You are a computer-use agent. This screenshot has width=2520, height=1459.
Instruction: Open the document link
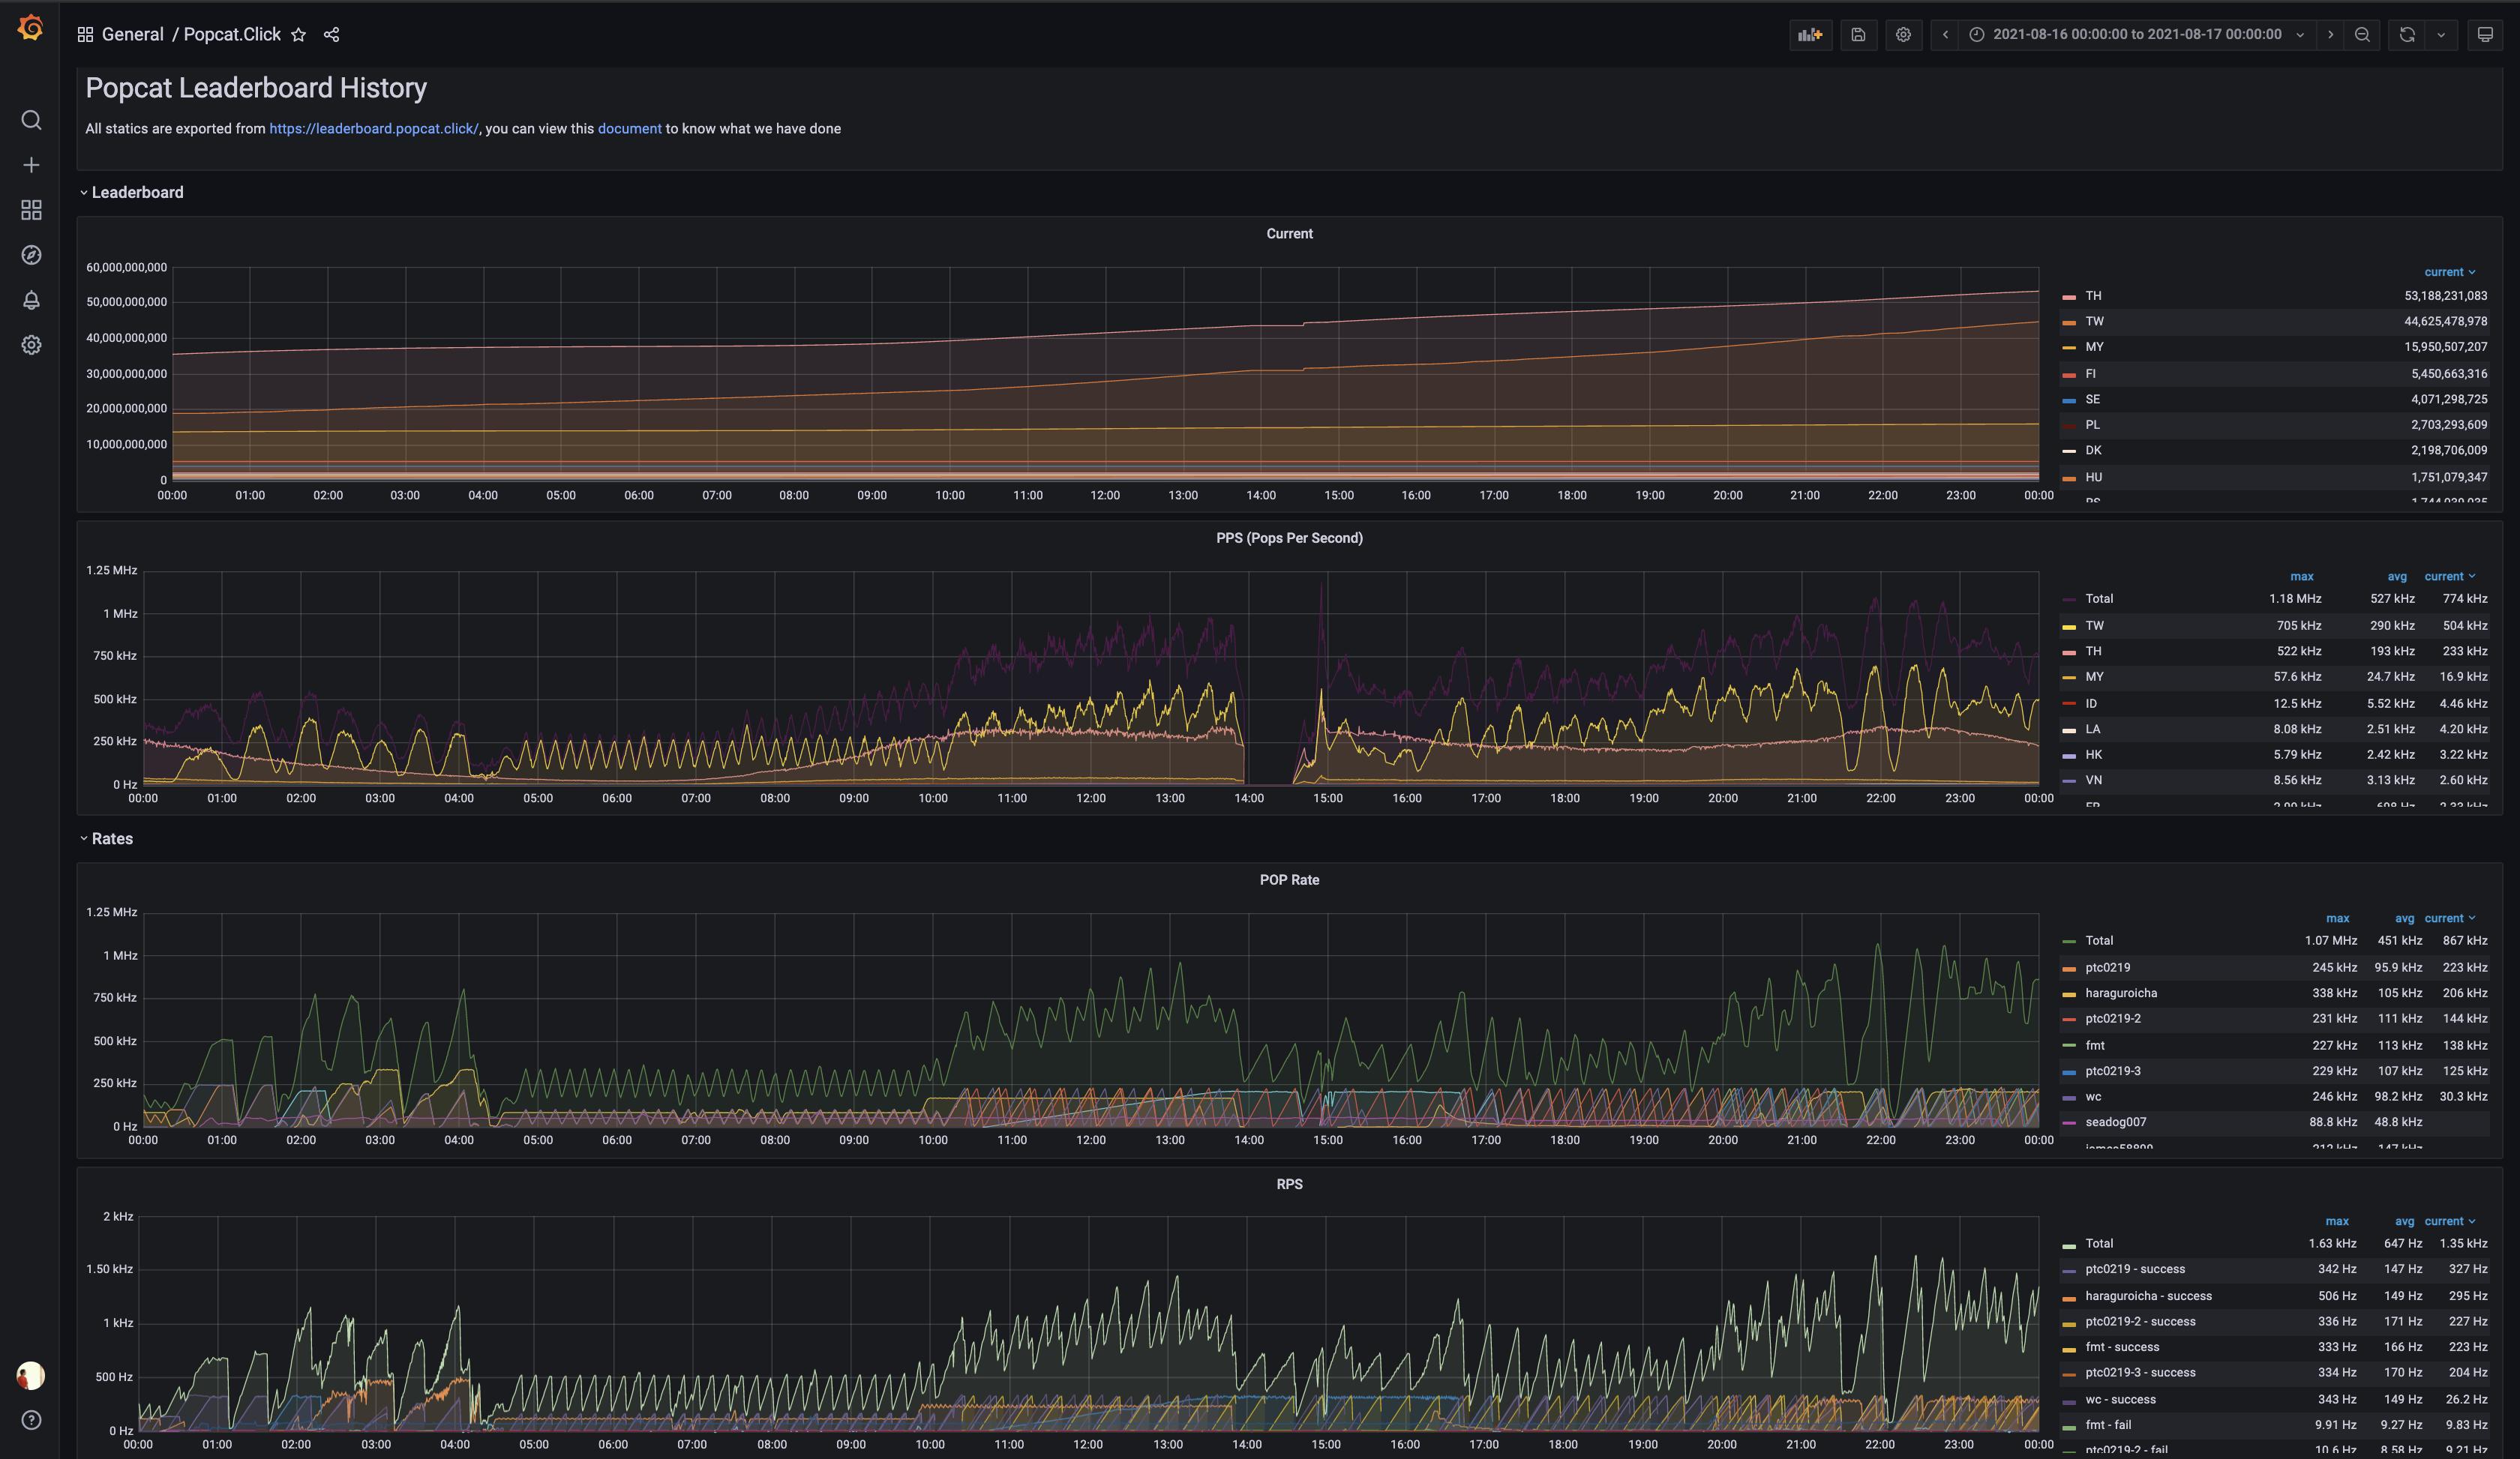tap(629, 129)
